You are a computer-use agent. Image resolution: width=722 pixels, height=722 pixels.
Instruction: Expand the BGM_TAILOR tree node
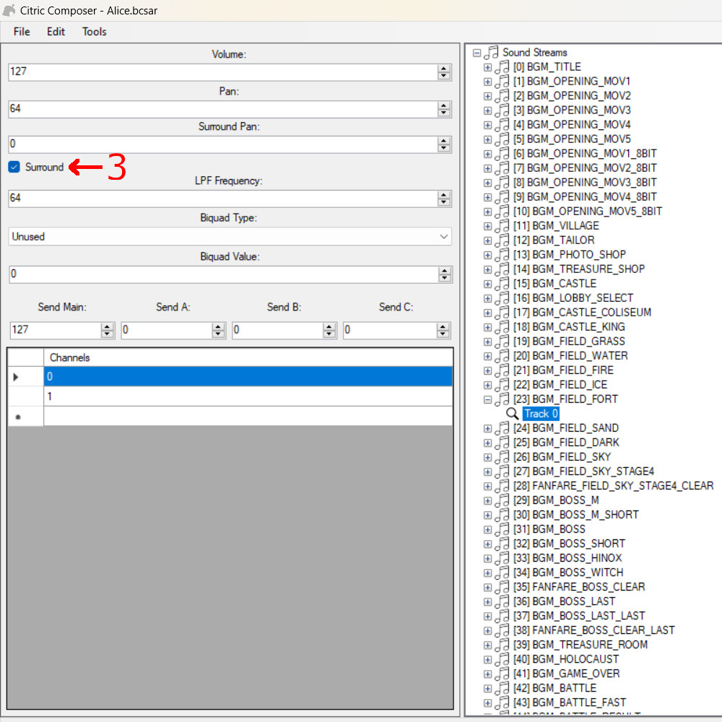coord(487,240)
